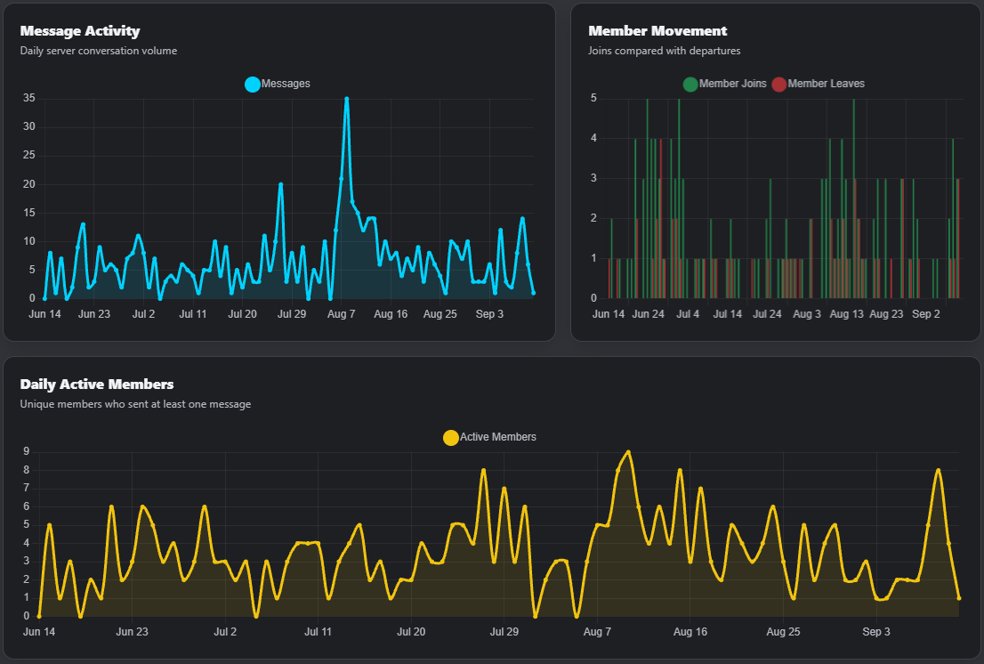Click 'Jun 23' label on Message Activity axis
The width and height of the screenshot is (984, 664).
pyautogui.click(x=94, y=314)
